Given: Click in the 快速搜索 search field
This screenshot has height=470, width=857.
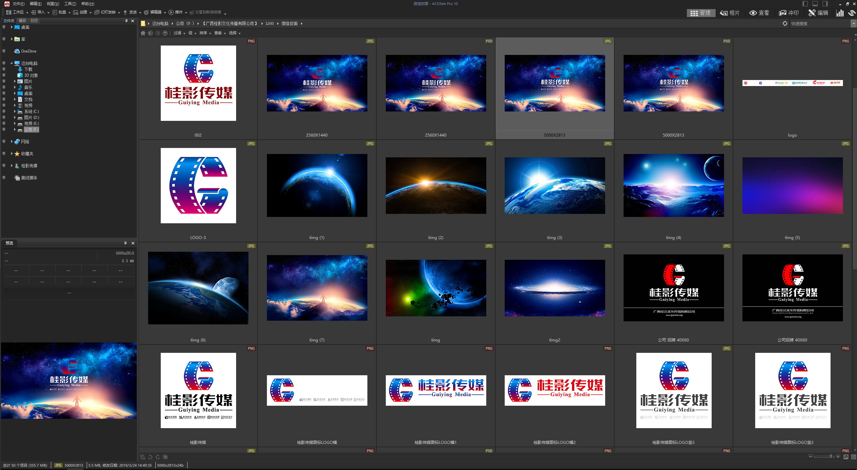Looking at the screenshot, I should click(x=820, y=23).
